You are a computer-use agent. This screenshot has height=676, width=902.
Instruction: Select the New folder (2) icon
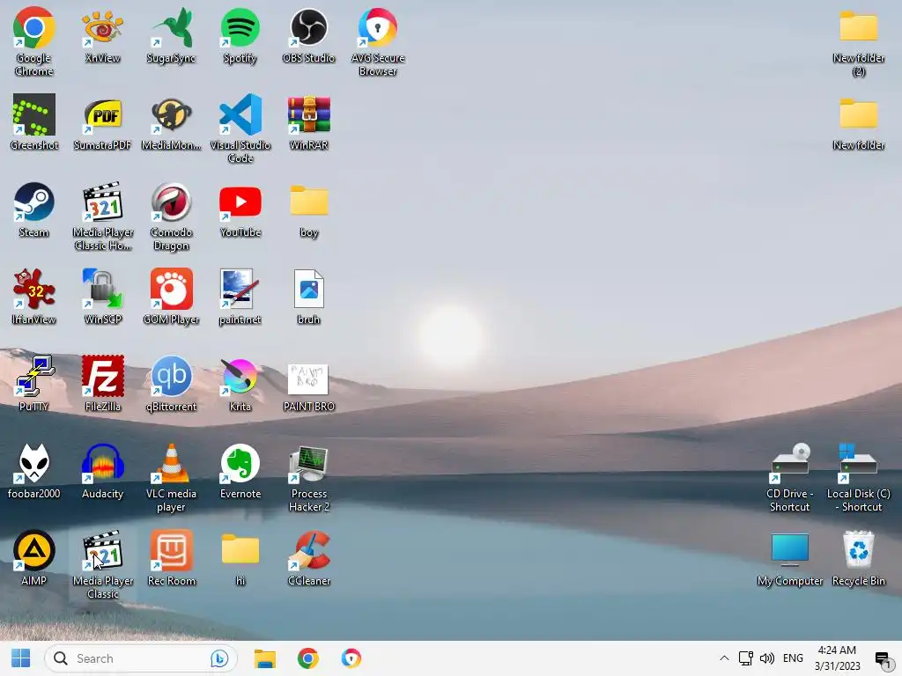858,26
